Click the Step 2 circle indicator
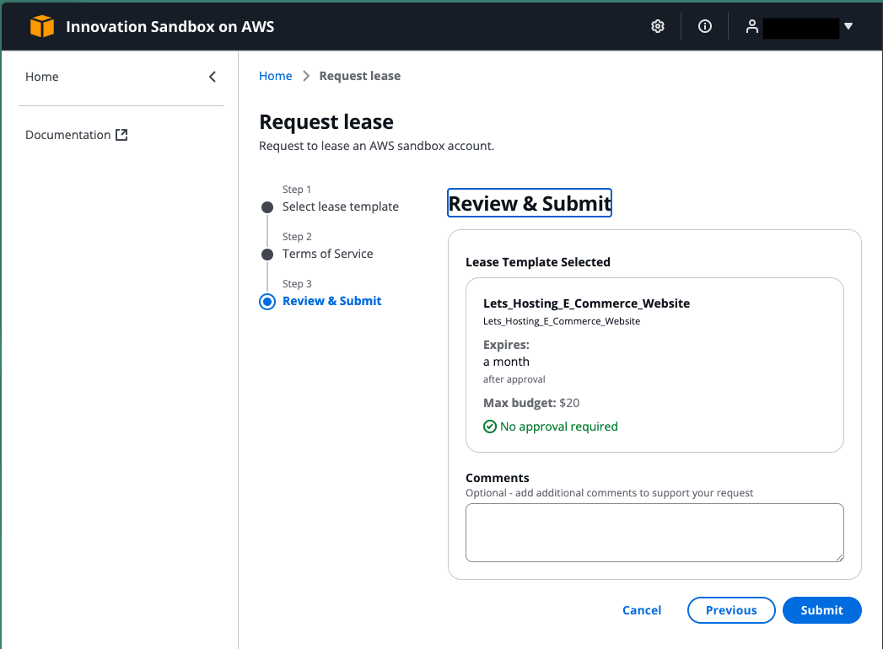883x649 pixels. pyautogui.click(x=267, y=255)
